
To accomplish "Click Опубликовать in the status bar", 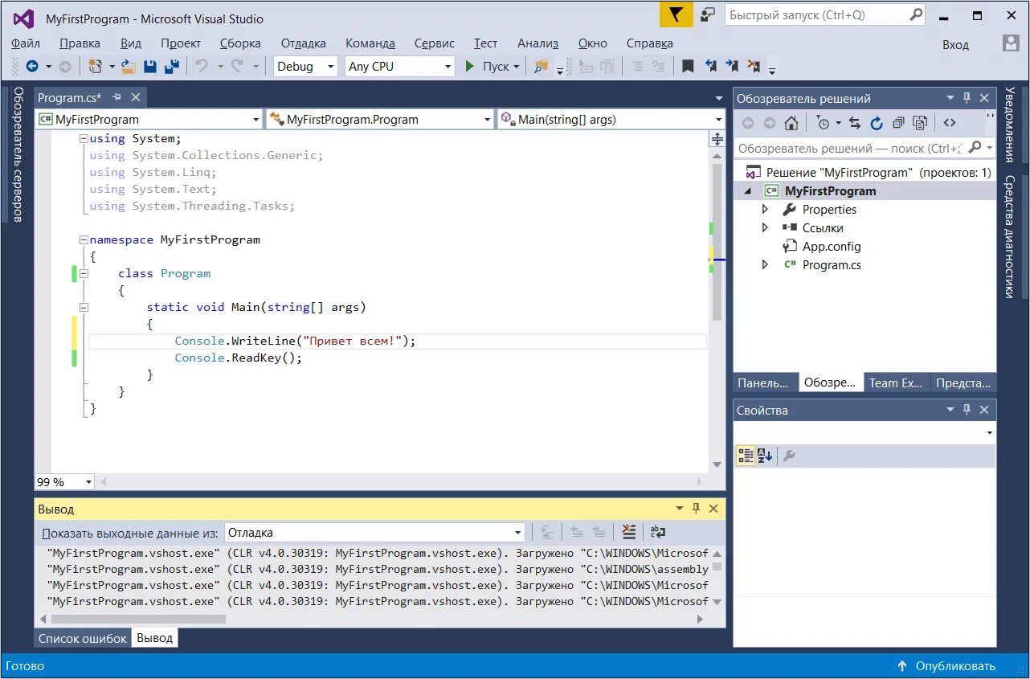I will pos(947,666).
